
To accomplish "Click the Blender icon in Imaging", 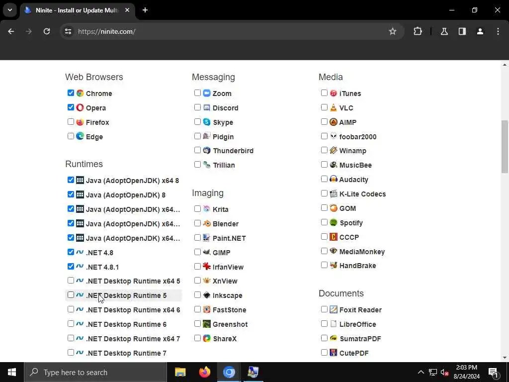I will (x=207, y=223).
